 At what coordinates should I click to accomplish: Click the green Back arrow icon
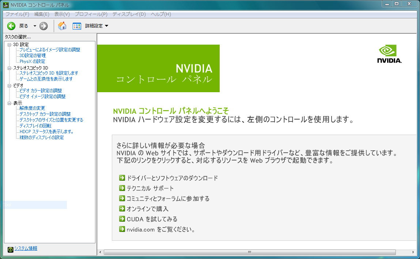point(11,26)
